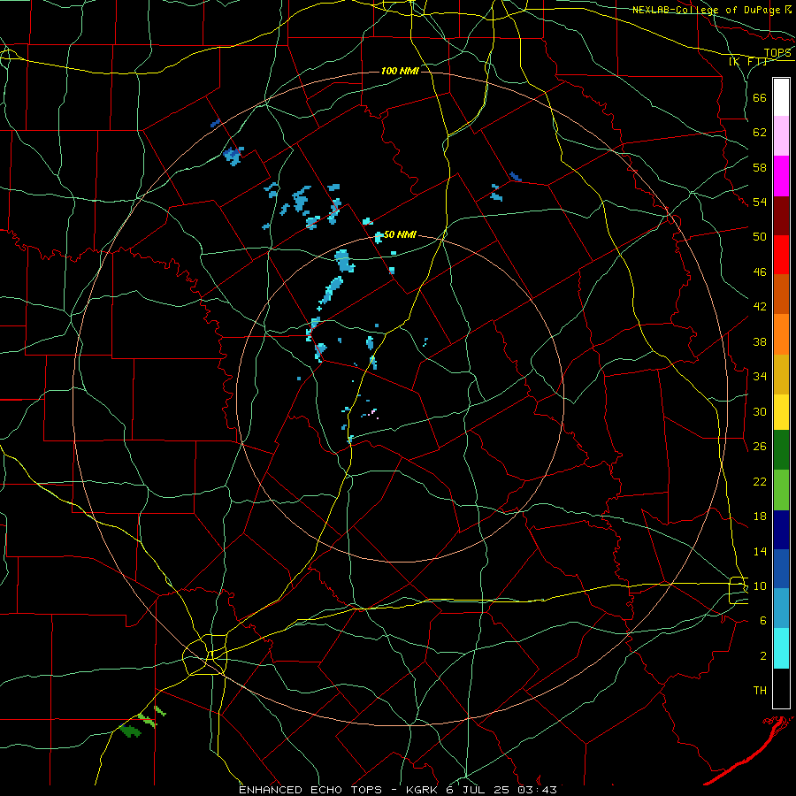This screenshot has width=796, height=796.
Task: Select the light green legend swatch
Action: (x=781, y=490)
